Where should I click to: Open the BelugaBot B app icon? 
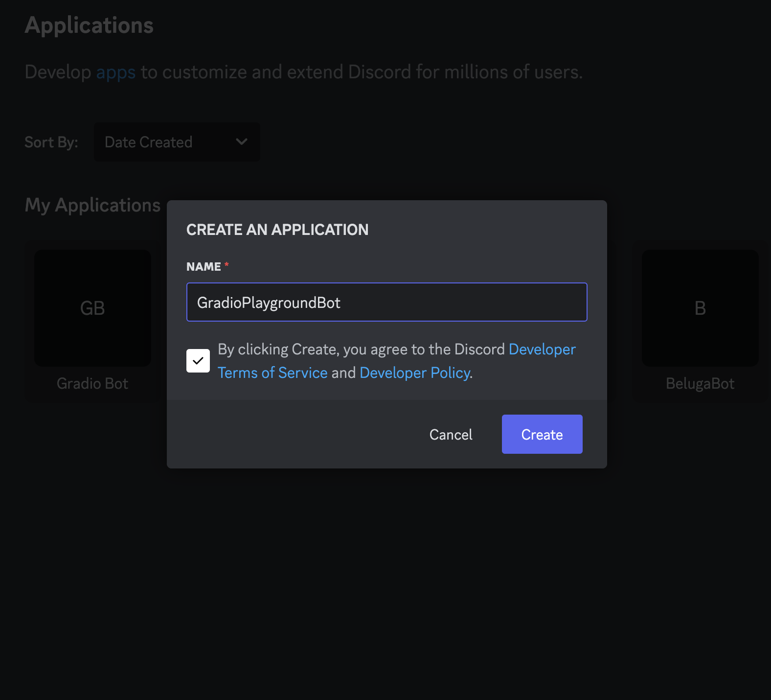[x=700, y=308]
